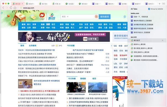Open the home page via the house icon
Screen dimensions: 167x107
pos(15,8)
